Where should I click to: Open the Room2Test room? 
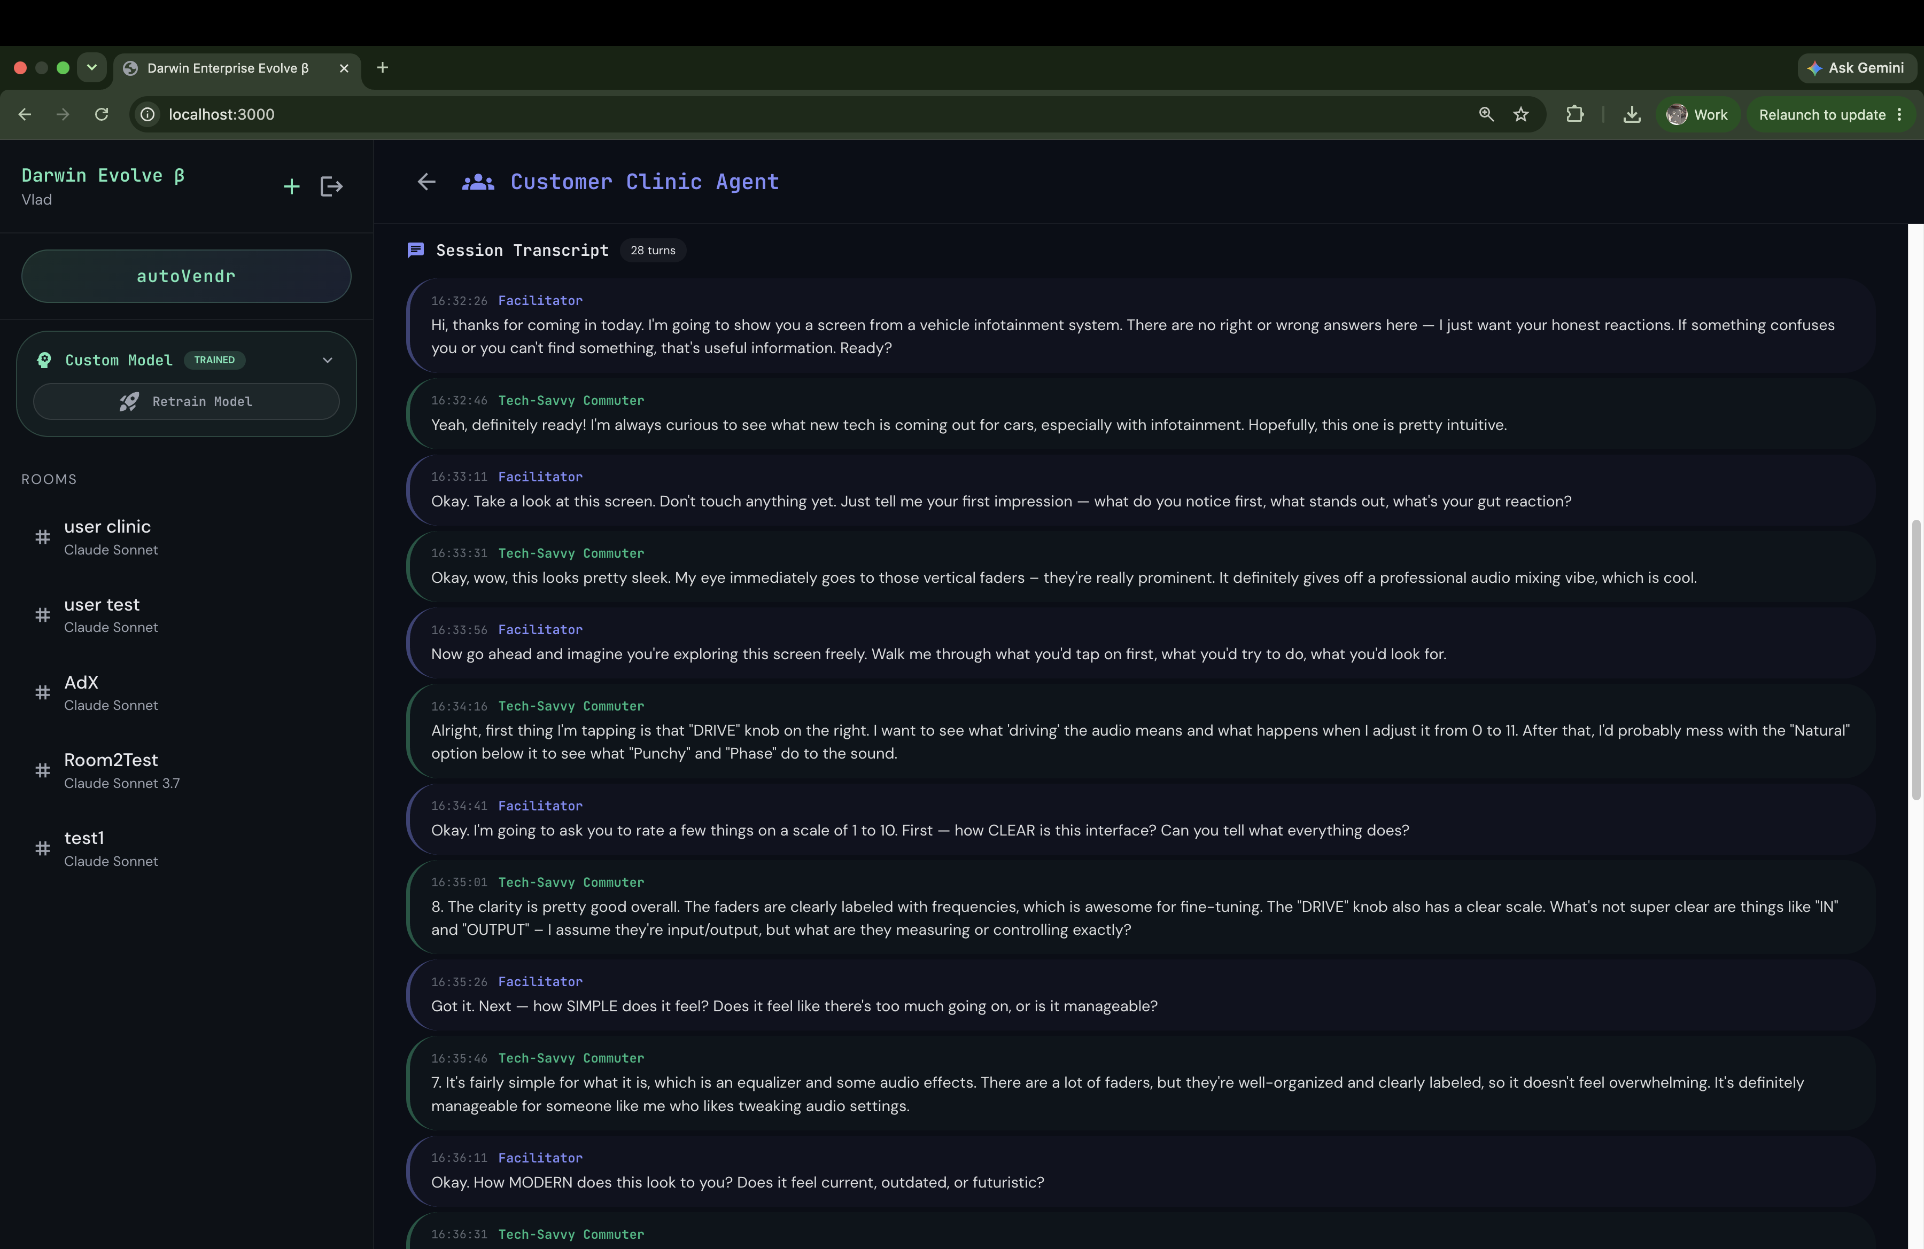[186, 771]
